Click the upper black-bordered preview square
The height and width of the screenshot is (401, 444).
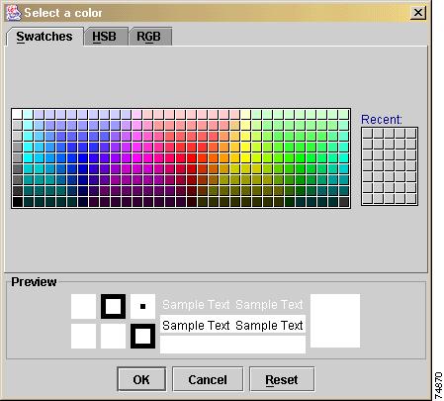(113, 306)
